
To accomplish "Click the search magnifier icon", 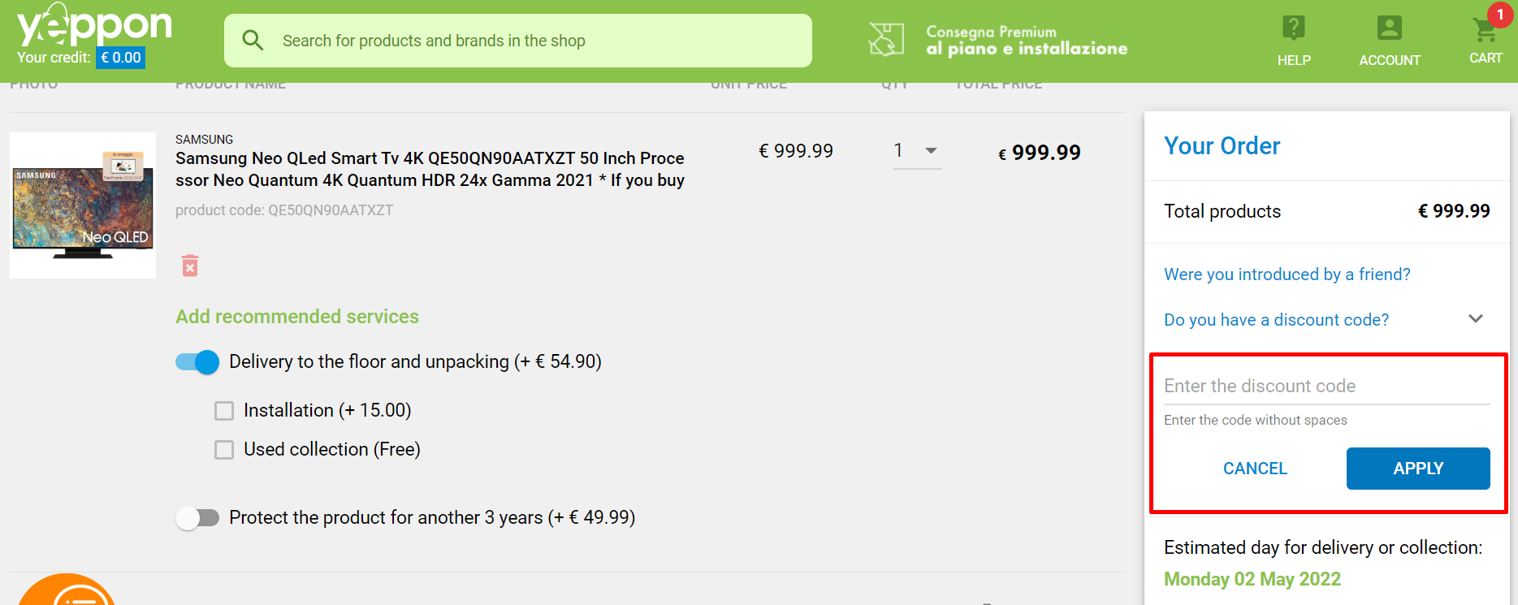I will tap(253, 41).
